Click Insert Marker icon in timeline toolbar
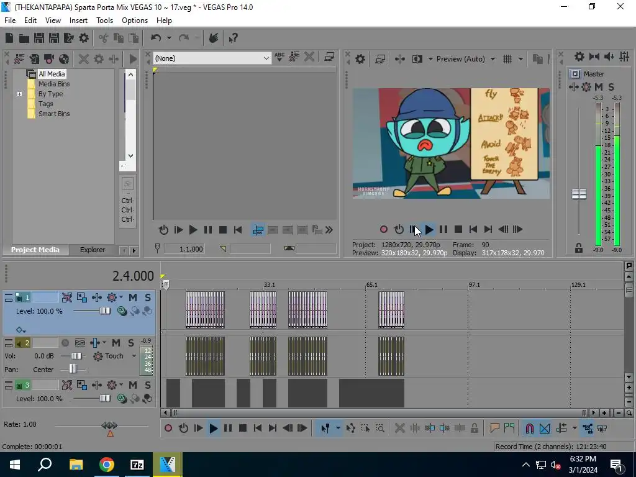 click(x=494, y=429)
